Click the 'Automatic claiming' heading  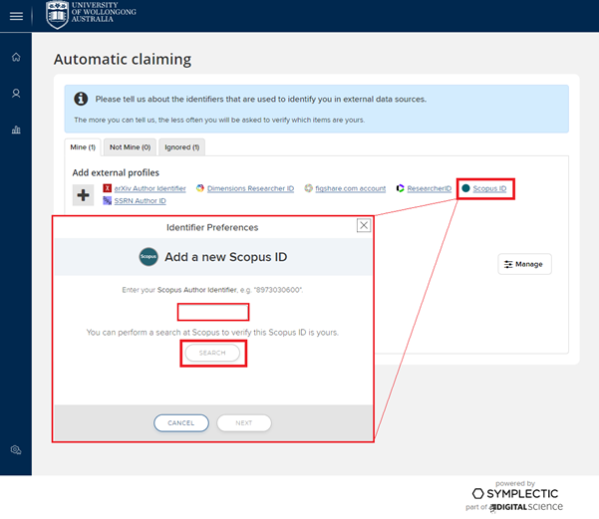pos(123,59)
